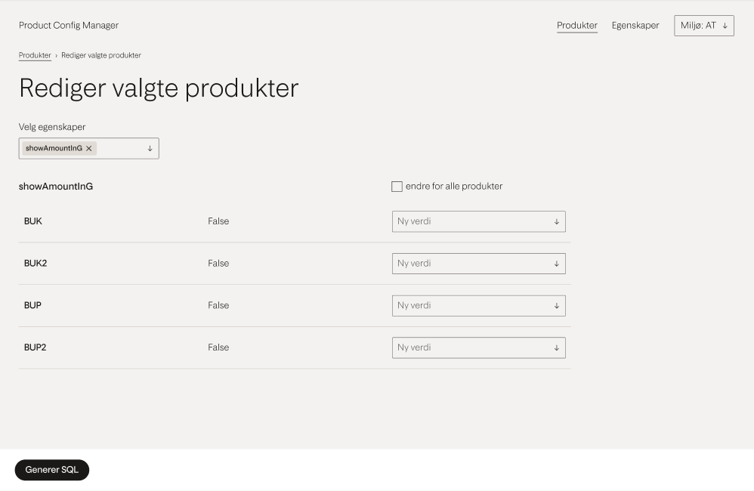Open the Miljø: AT environment selector
Viewport: 754px width, 491px height.
(x=704, y=26)
